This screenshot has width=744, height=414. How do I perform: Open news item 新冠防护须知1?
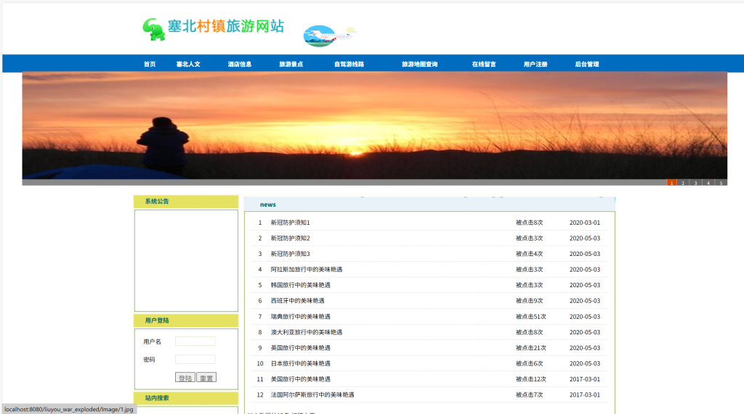(x=291, y=223)
